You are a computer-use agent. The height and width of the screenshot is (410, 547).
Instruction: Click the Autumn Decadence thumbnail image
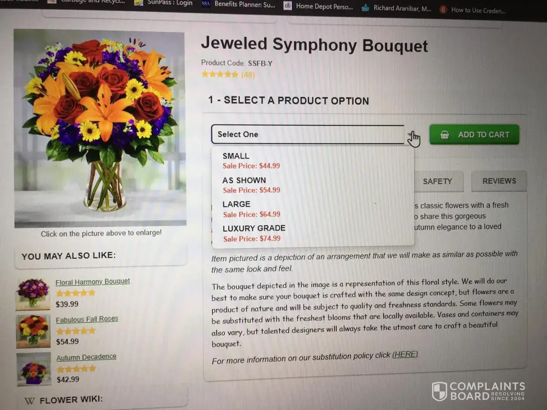(x=34, y=369)
